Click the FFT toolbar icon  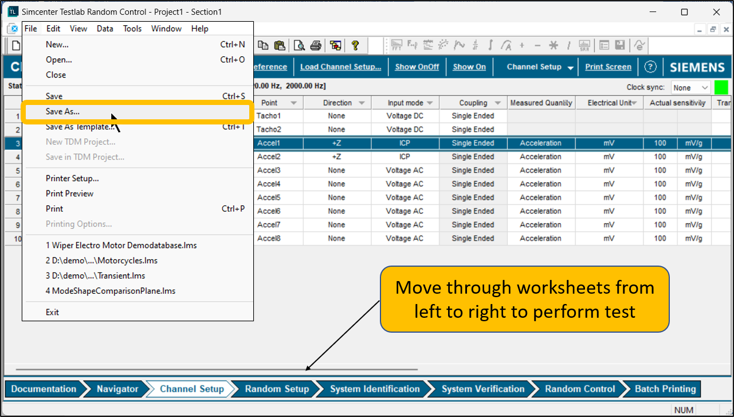397,45
